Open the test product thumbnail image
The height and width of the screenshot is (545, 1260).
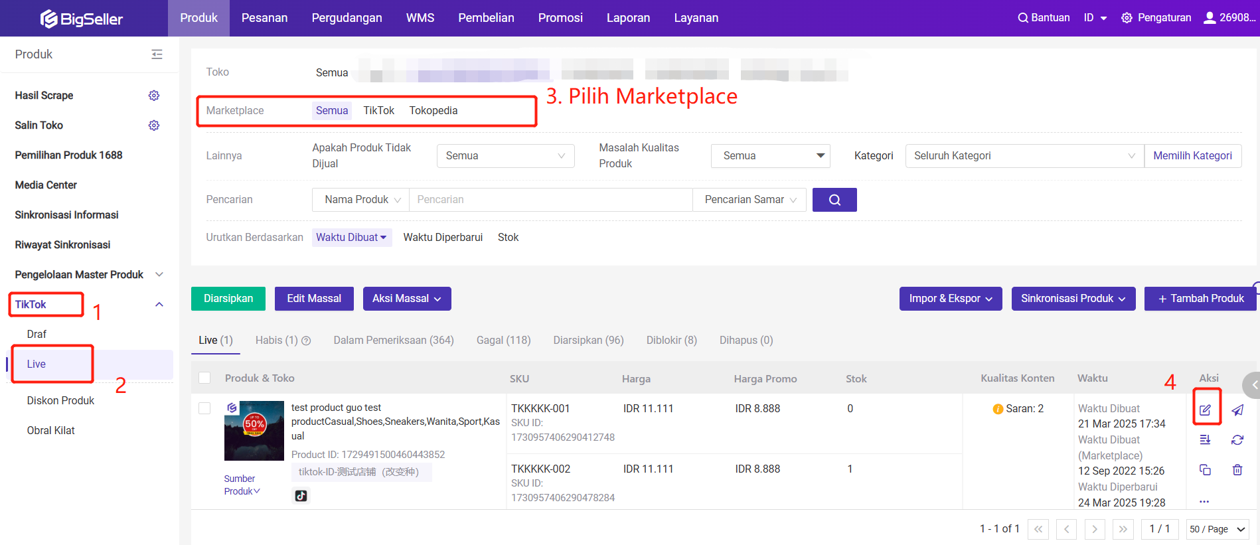point(254,431)
